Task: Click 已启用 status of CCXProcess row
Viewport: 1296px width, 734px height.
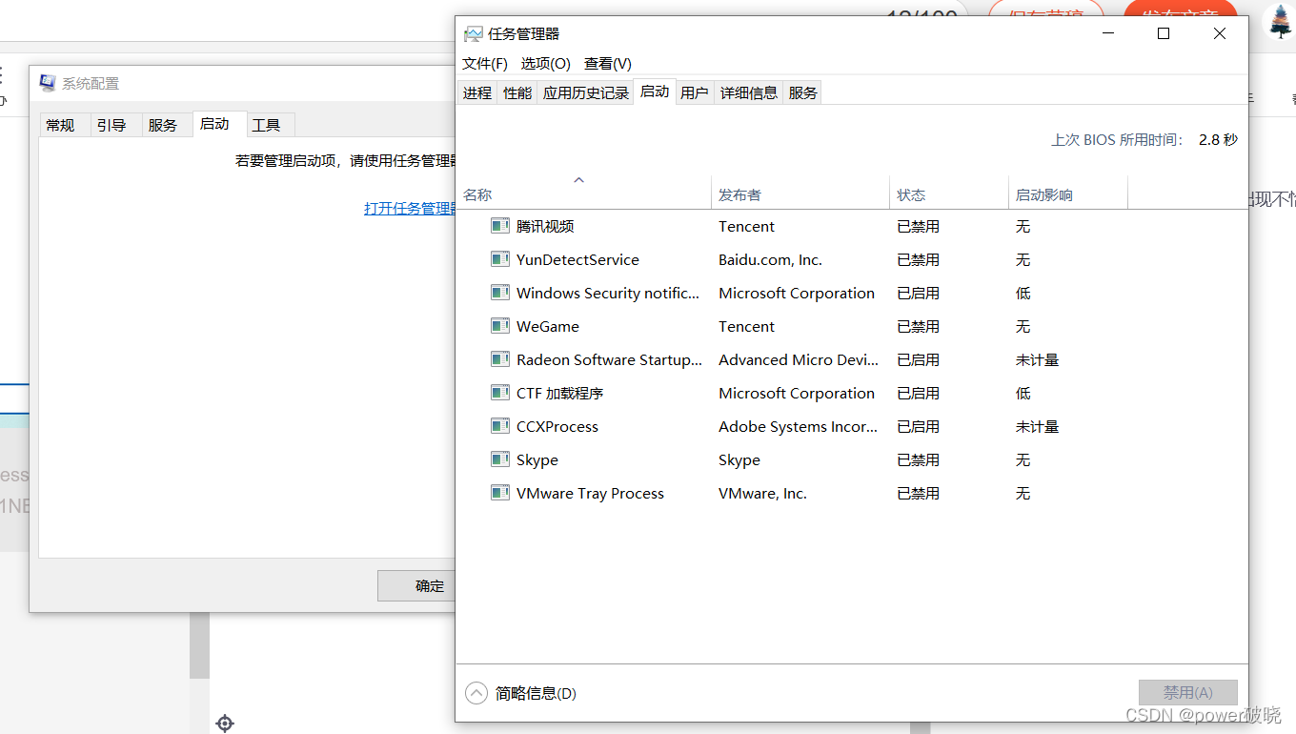Action: [919, 426]
